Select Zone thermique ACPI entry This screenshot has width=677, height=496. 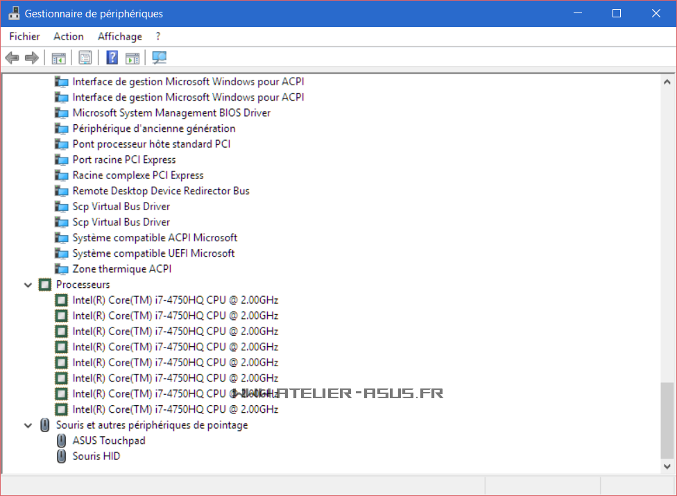[121, 268]
